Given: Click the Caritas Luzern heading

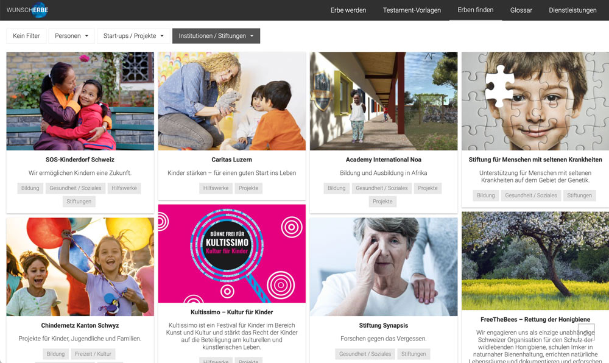Looking at the screenshot, I should pyautogui.click(x=232, y=160).
